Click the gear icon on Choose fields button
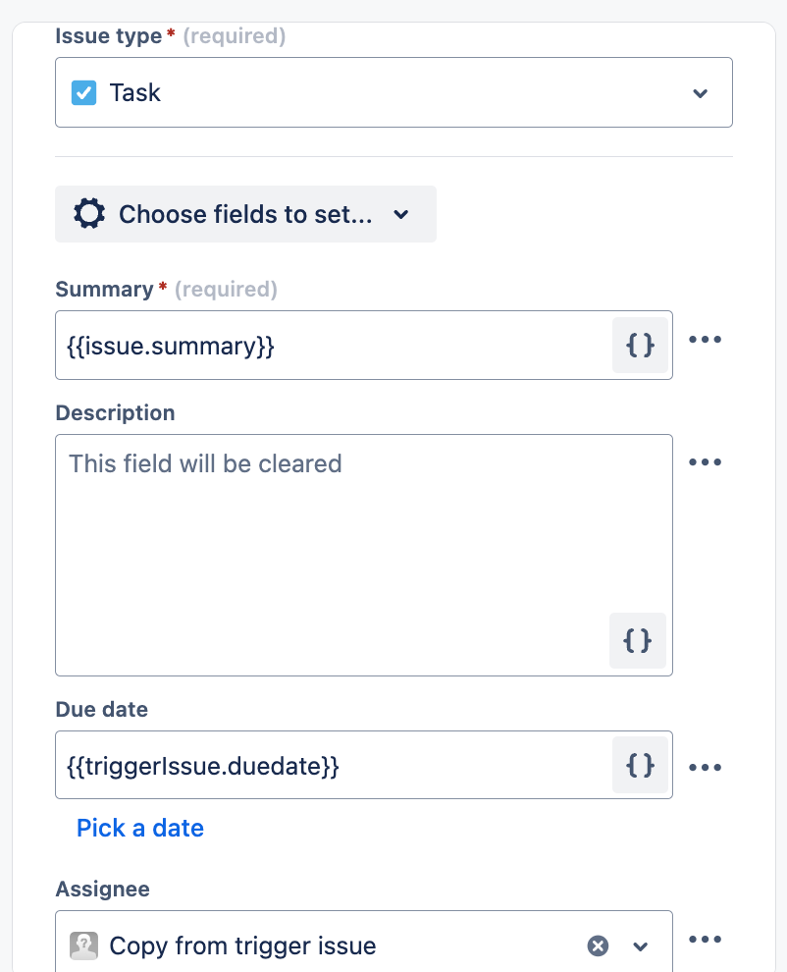Viewport: 787px width, 972px height. click(89, 214)
